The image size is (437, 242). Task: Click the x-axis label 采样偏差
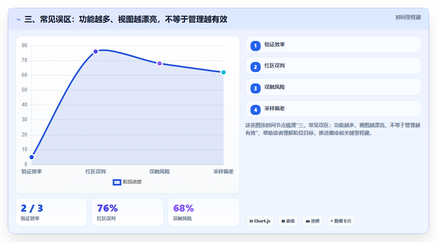tap(223, 171)
